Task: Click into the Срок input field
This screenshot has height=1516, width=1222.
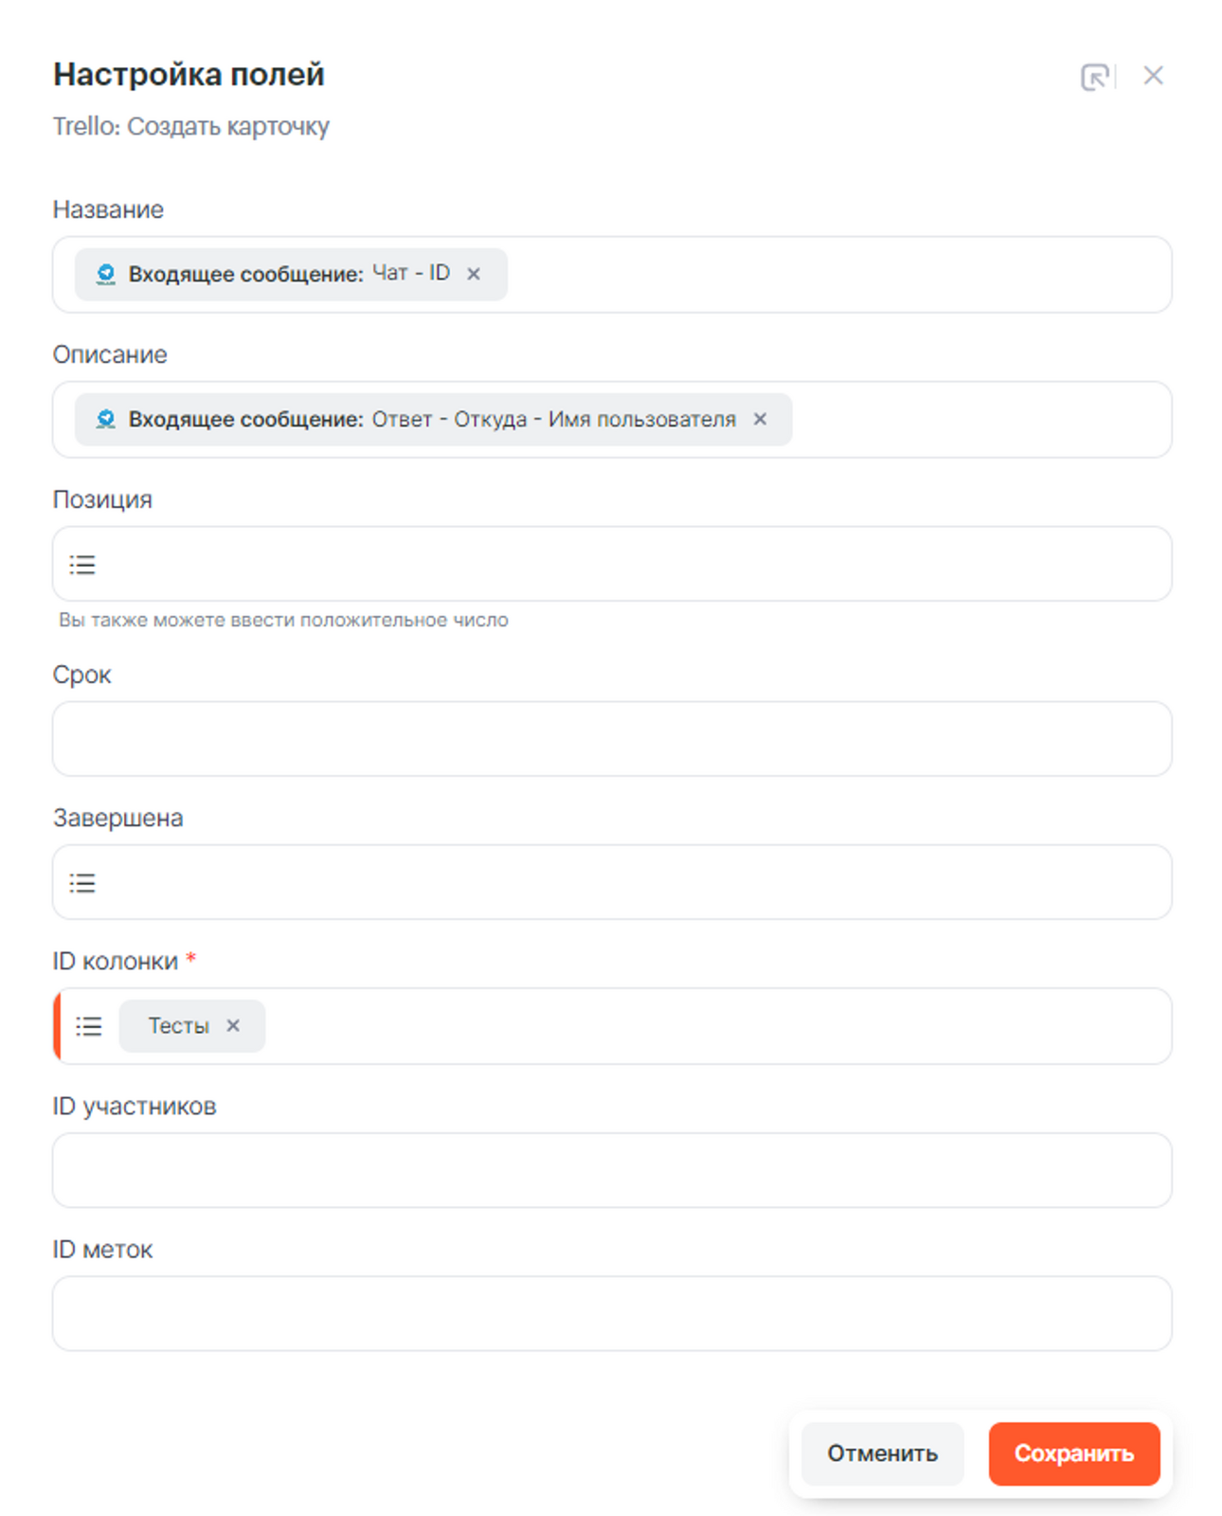Action: click(612, 739)
